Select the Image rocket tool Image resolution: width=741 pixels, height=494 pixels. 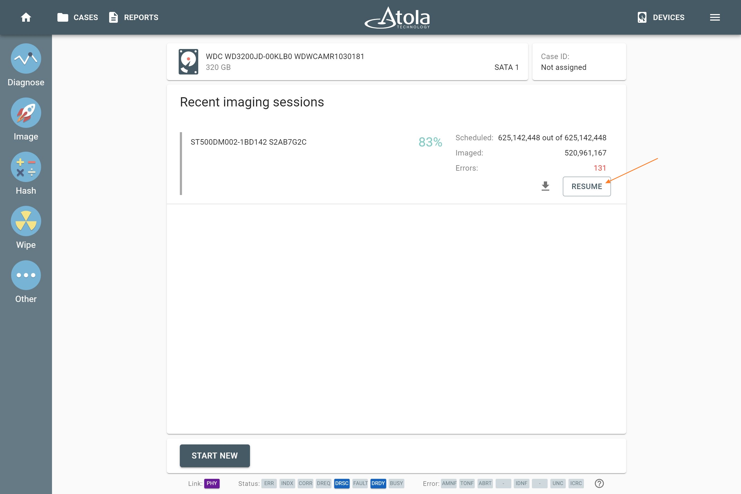[x=26, y=119]
